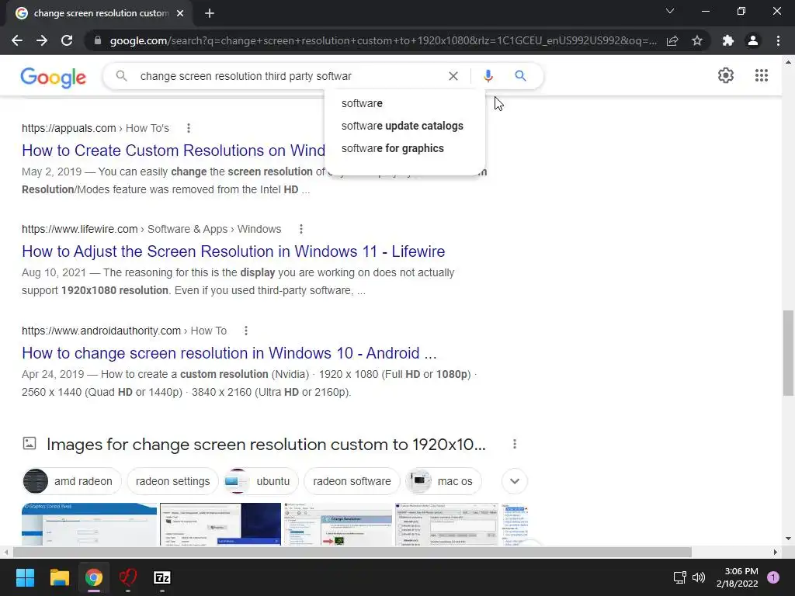Open more options for appuals.com result
This screenshot has height=596, width=795.
189,128
